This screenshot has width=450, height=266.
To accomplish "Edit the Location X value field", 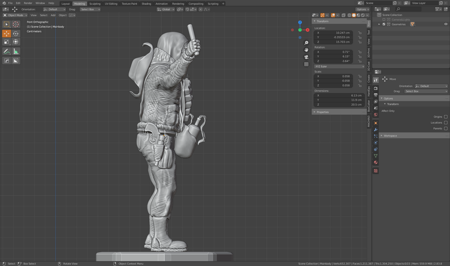I will (333, 33).
